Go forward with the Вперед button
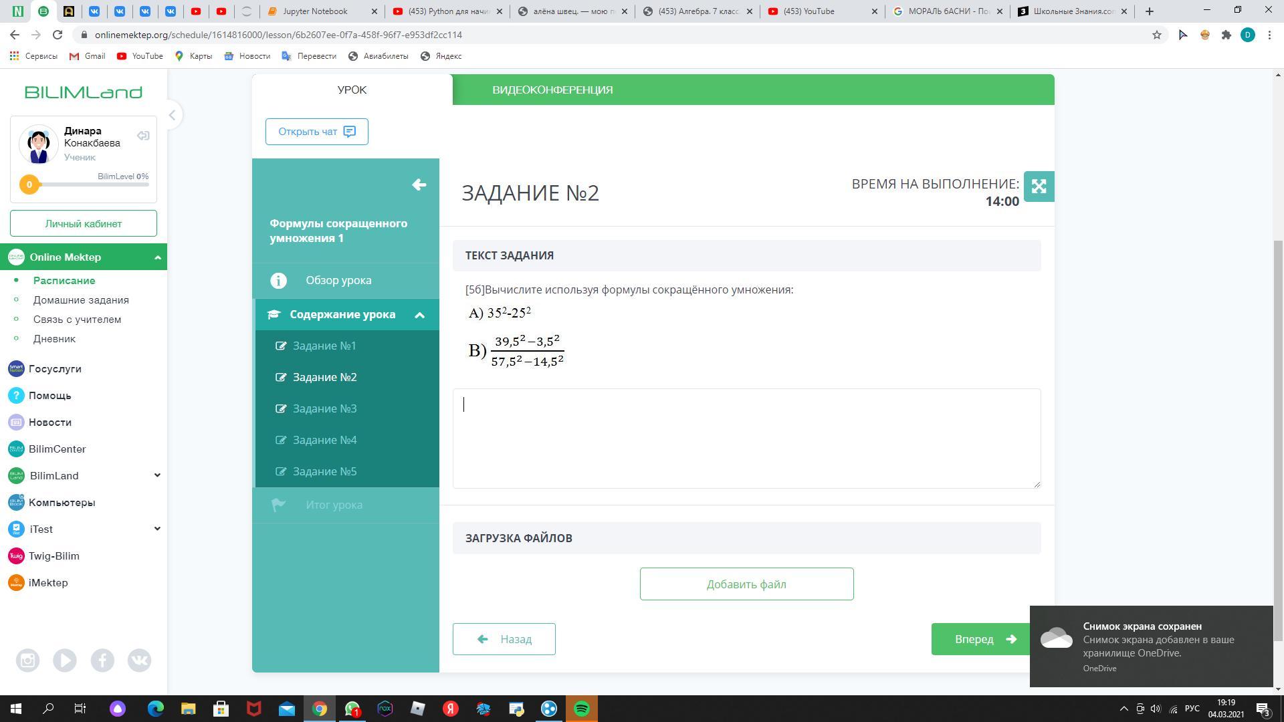The image size is (1284, 722). pos(980,639)
